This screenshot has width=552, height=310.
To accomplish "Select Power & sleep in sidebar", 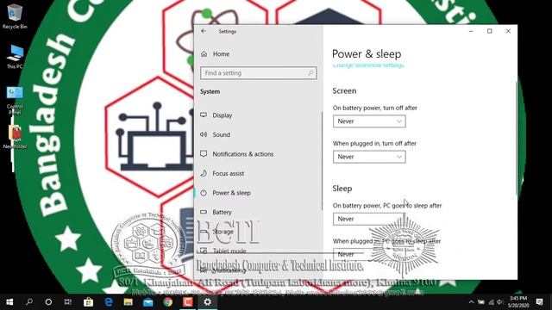I will (x=232, y=193).
